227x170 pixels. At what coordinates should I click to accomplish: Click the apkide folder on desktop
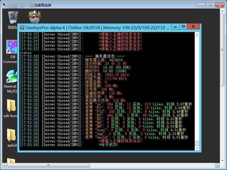11,136
